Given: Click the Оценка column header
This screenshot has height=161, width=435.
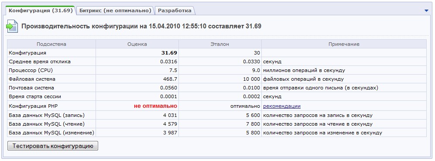Looking at the screenshot, I should point(137,44).
